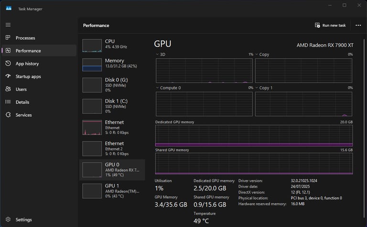Expand the 3D graph dropdown chevron
The image size is (367, 227).
158,54
